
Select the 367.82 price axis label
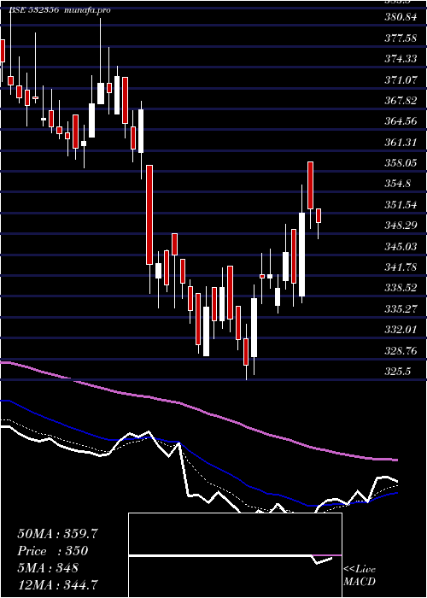point(400,100)
